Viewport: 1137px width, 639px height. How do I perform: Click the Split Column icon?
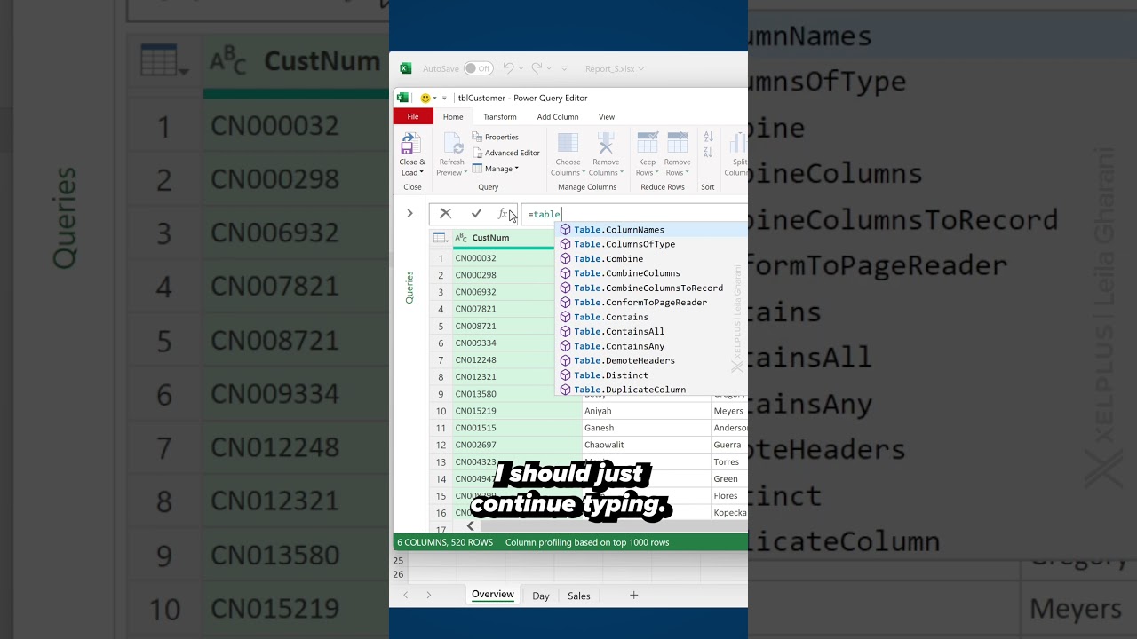click(737, 143)
